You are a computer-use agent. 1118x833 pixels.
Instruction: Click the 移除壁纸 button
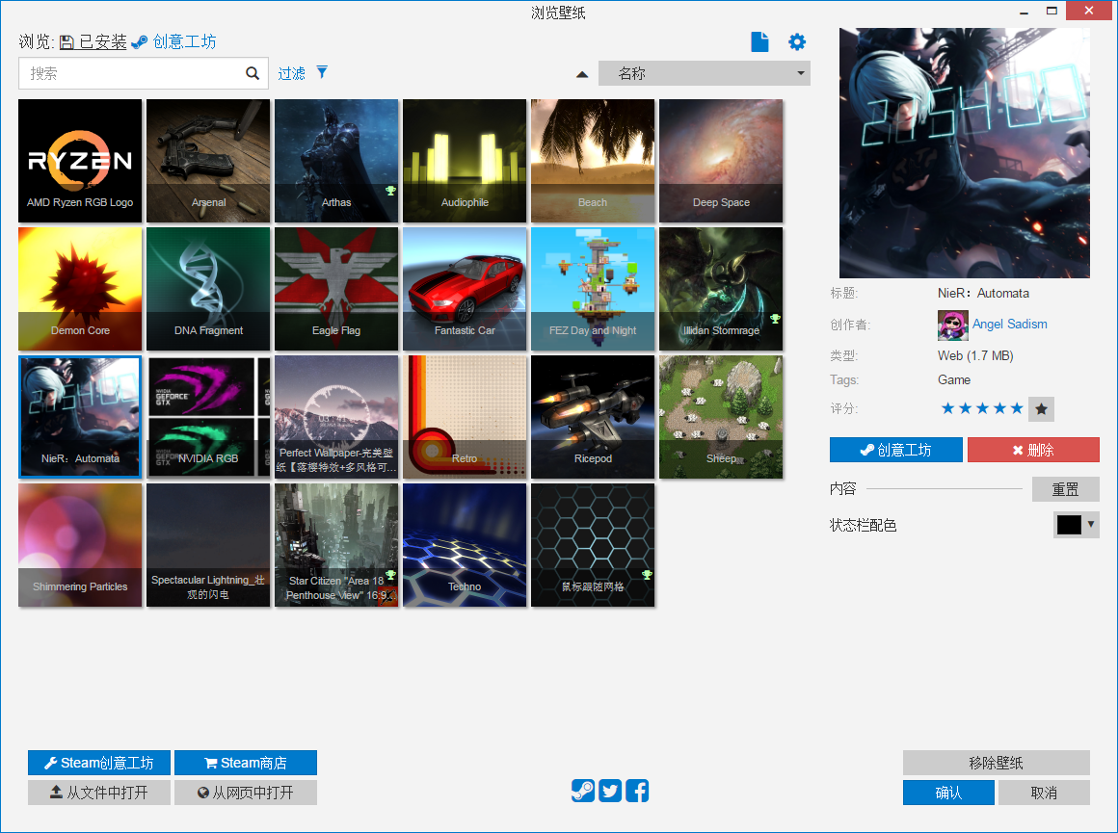(x=996, y=763)
